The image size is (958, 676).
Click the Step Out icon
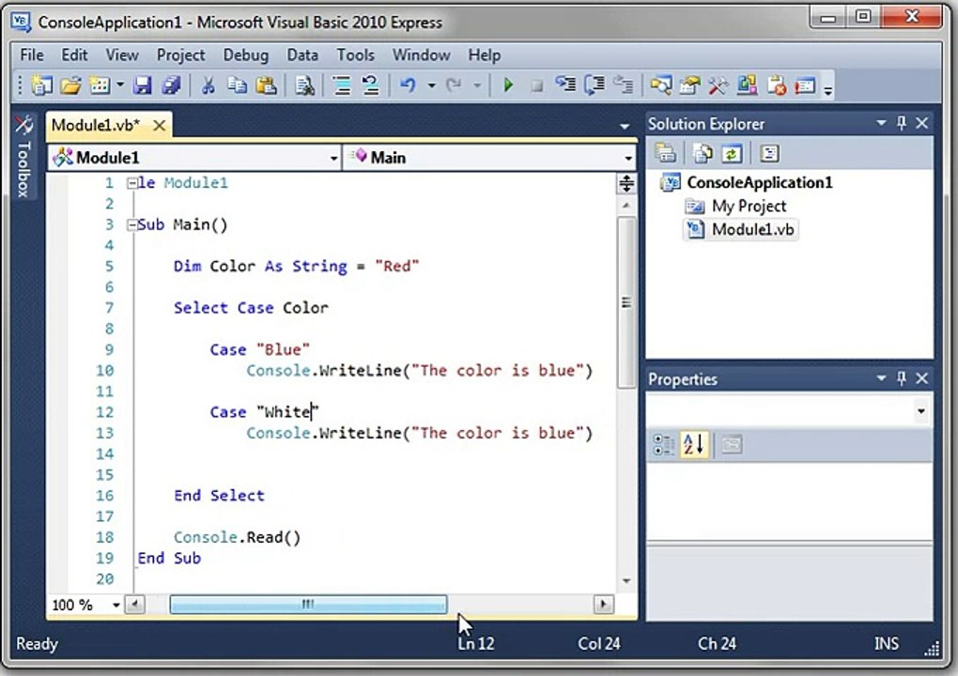click(623, 84)
